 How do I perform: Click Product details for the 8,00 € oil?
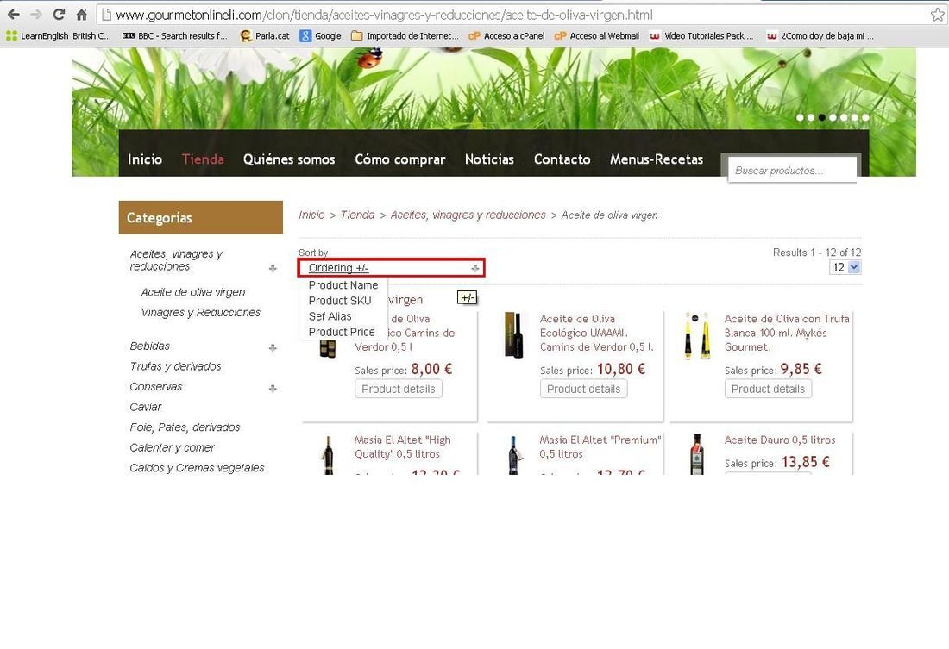(399, 389)
